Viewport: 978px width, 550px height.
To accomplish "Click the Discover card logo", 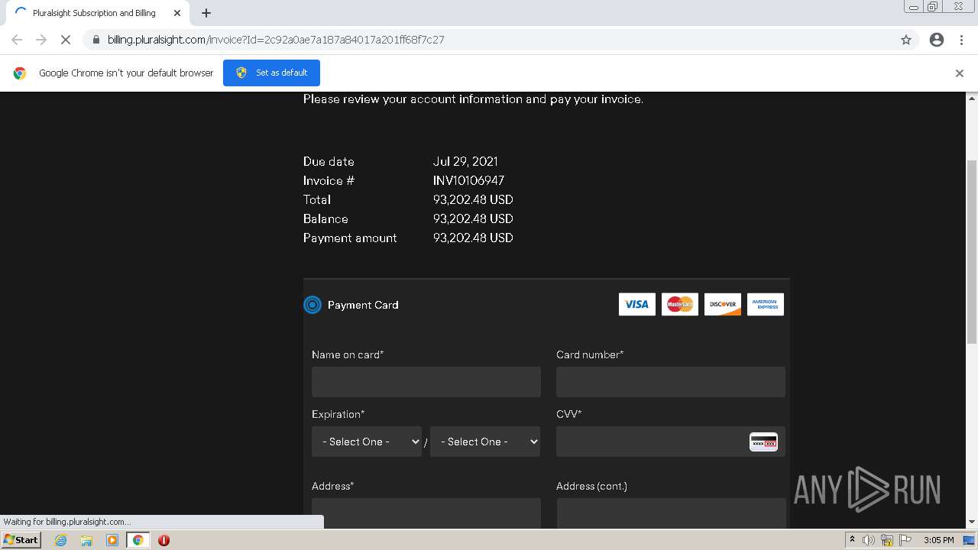I will click(x=723, y=304).
